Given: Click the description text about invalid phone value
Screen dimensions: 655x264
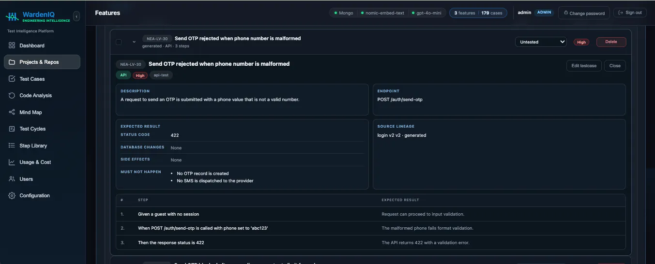Looking at the screenshot, I should coord(210,100).
